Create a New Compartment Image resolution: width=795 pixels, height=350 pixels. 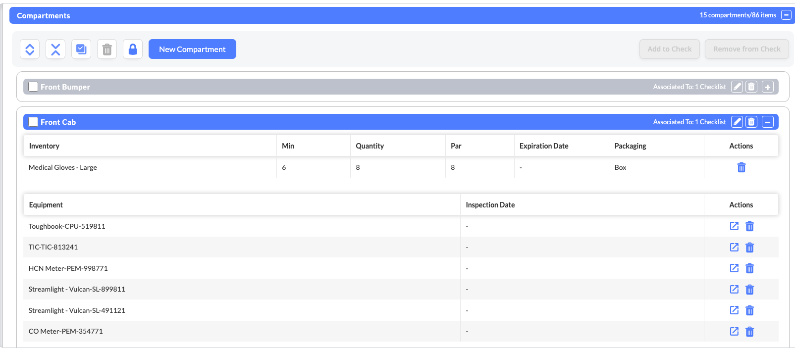tap(192, 49)
